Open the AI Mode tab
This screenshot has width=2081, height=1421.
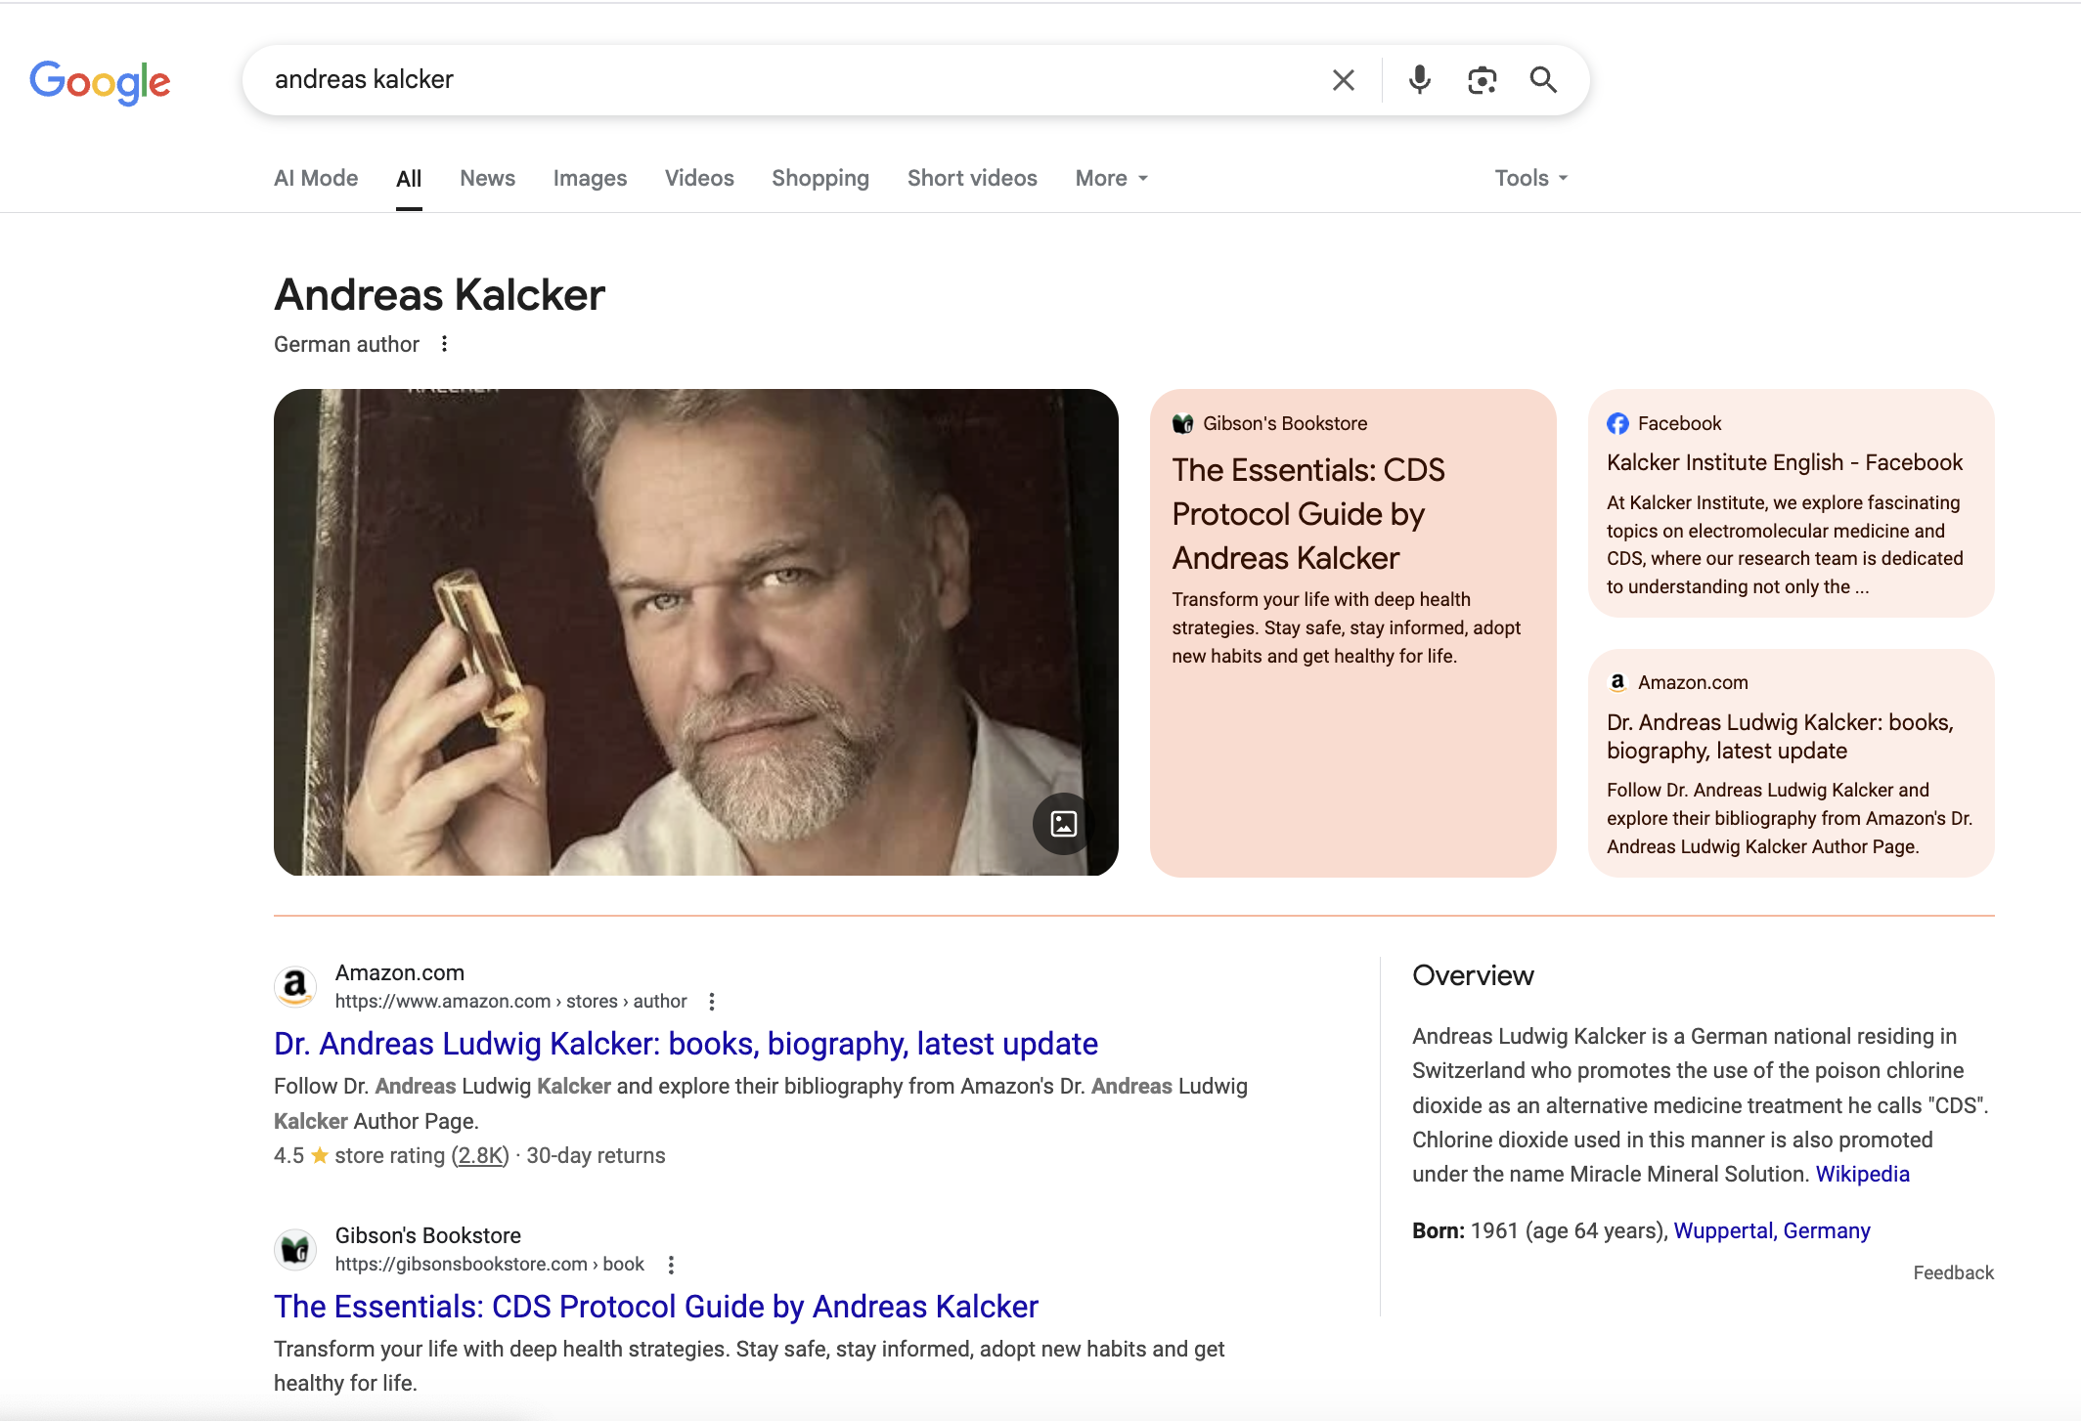tap(316, 178)
